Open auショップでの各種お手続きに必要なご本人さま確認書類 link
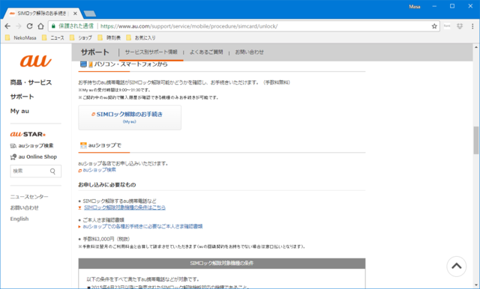 (x=142, y=226)
